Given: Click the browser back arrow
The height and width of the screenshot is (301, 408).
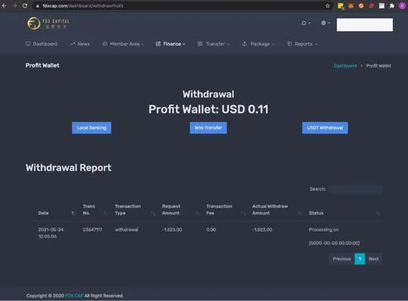Looking at the screenshot, I should click(x=5, y=5).
